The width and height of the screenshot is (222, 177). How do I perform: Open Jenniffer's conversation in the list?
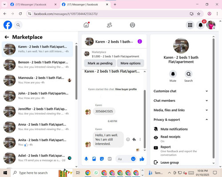[37, 112]
